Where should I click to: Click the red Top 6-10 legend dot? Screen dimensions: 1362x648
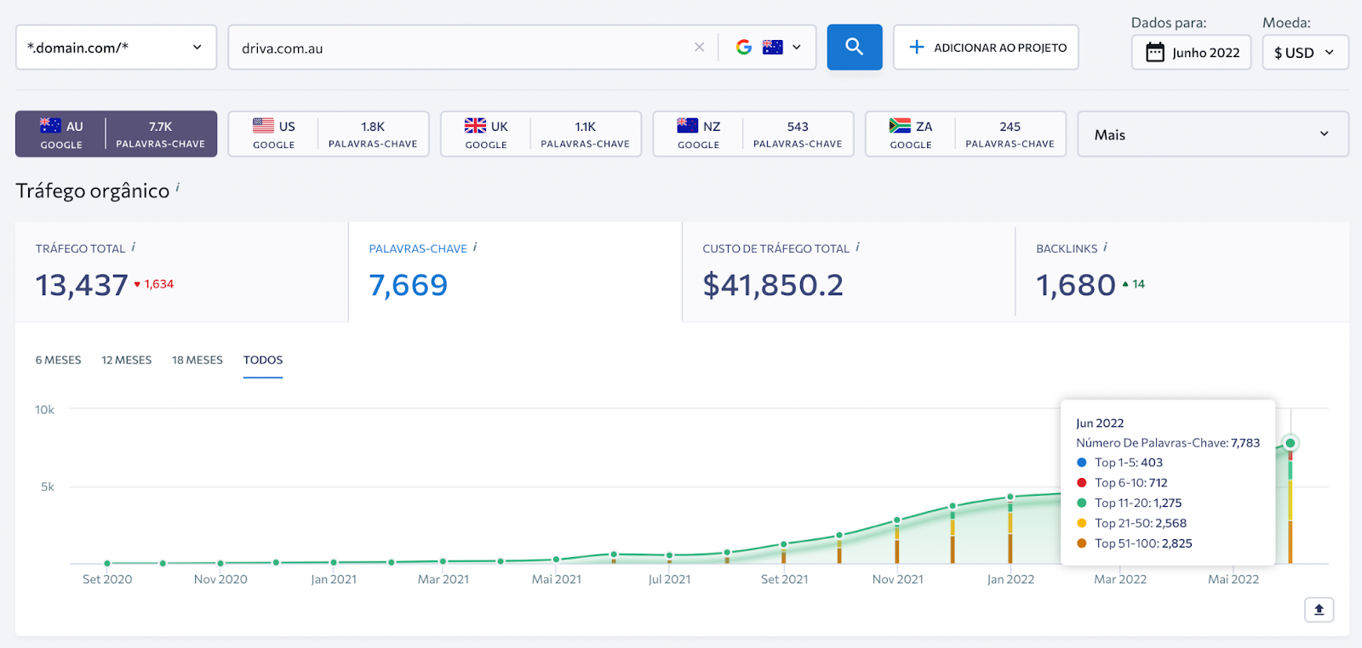(x=1082, y=483)
